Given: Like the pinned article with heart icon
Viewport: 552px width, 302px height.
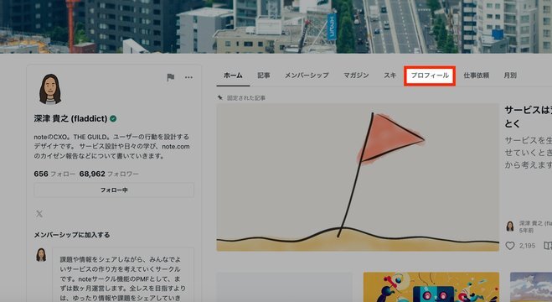Looking at the screenshot, I should click(x=510, y=246).
